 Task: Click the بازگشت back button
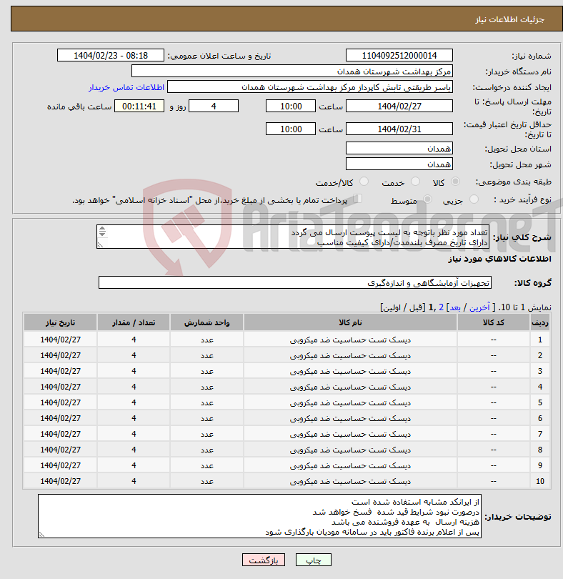coord(264,560)
